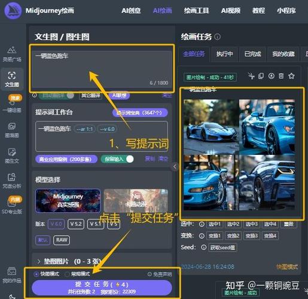Switch to the 执行中 tab

click(x=224, y=54)
